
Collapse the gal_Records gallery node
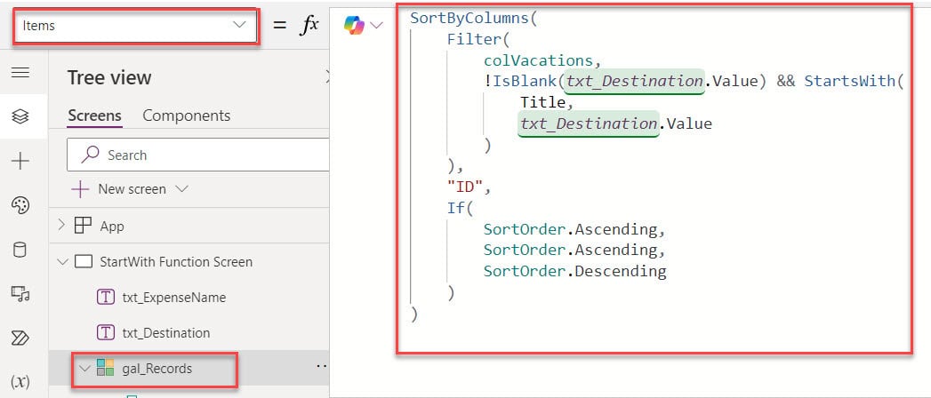[84, 369]
